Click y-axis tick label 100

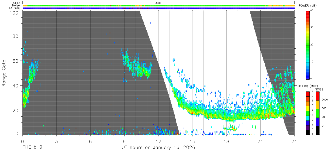pyautogui.click(x=14, y=13)
